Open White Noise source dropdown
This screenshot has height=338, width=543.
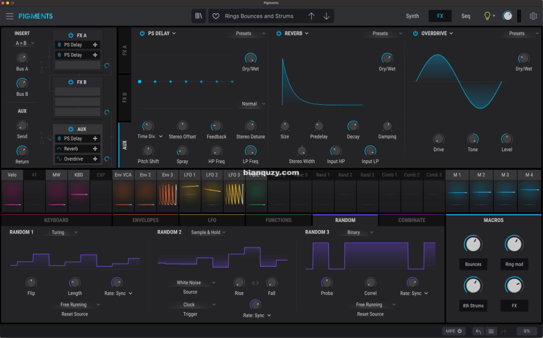pos(196,283)
